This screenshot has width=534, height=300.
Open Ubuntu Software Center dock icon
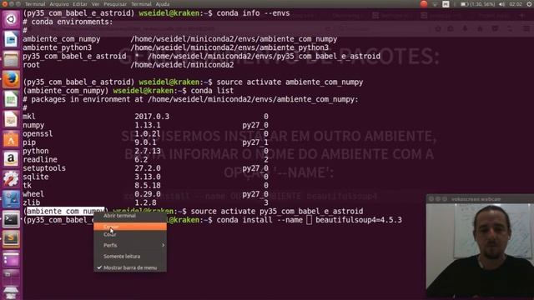11,139
